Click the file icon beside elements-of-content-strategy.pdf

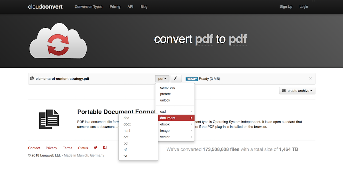click(32, 78)
